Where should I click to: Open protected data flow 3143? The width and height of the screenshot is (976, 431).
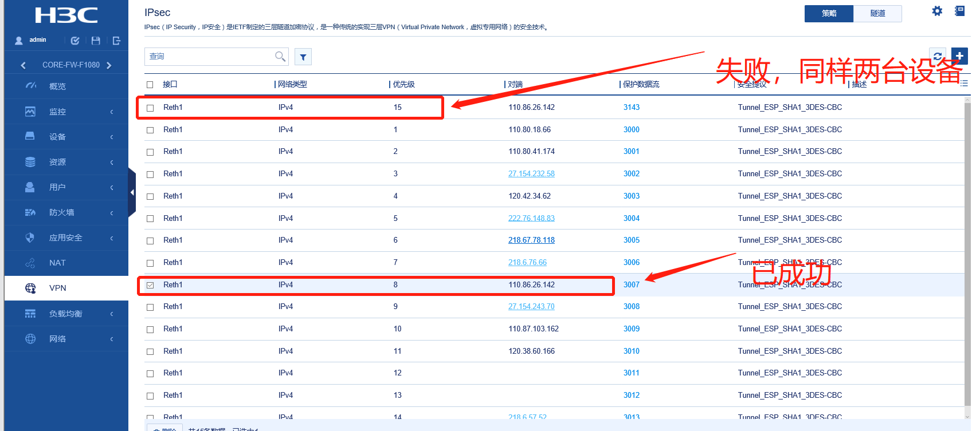pyautogui.click(x=632, y=108)
